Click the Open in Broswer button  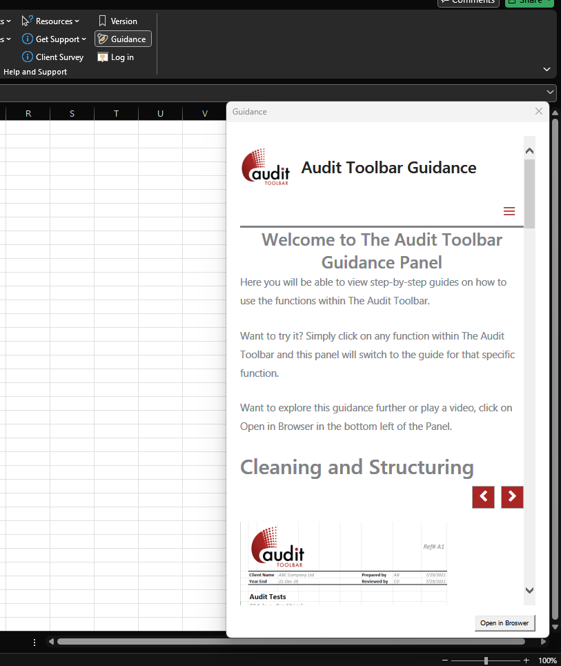coord(504,623)
